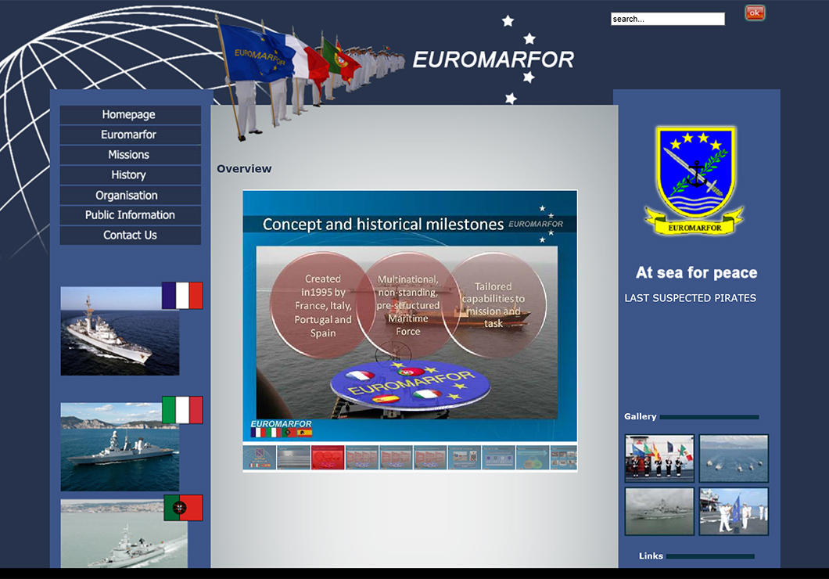Select the slide thumbnail showing the emblem and flags

pos(260,458)
